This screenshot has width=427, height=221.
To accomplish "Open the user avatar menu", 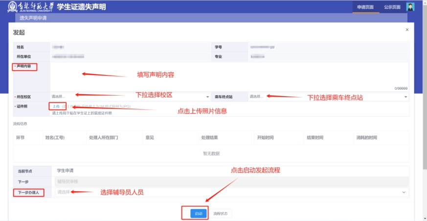I will click(410, 7).
